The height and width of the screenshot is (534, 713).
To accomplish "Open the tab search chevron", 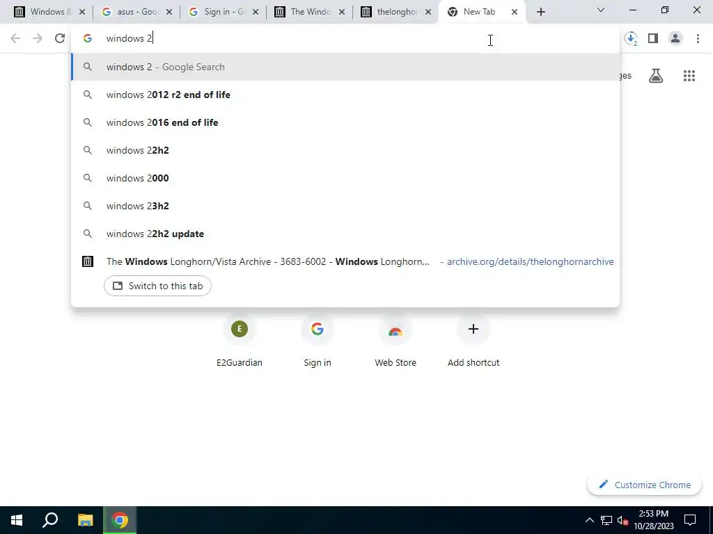I will (601, 10).
